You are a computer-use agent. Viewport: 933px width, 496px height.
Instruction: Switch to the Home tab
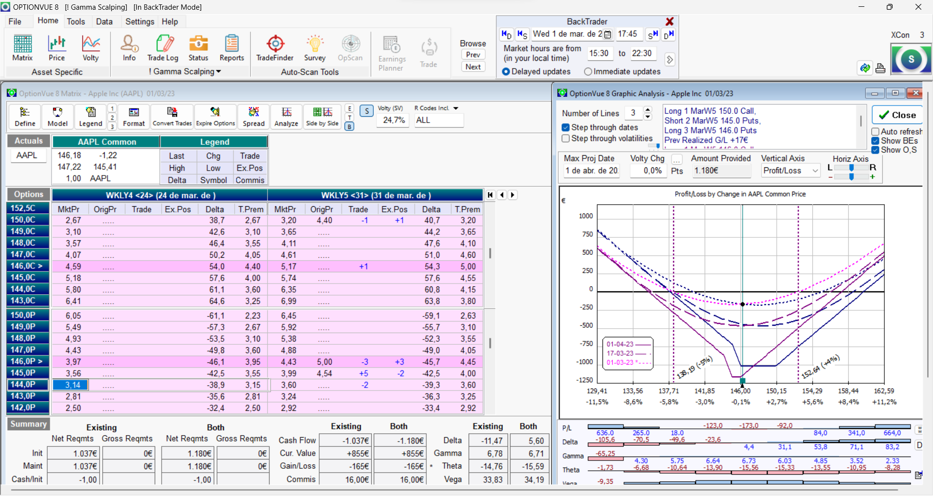(x=48, y=21)
